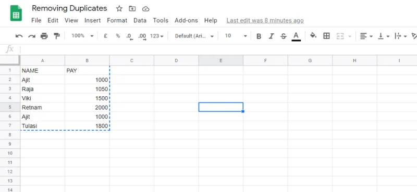Open the Format menu
The image size is (417, 192).
[117, 20]
